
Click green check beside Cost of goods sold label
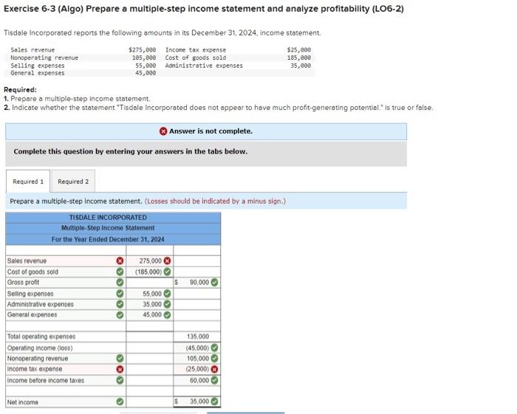pyautogui.click(x=120, y=272)
